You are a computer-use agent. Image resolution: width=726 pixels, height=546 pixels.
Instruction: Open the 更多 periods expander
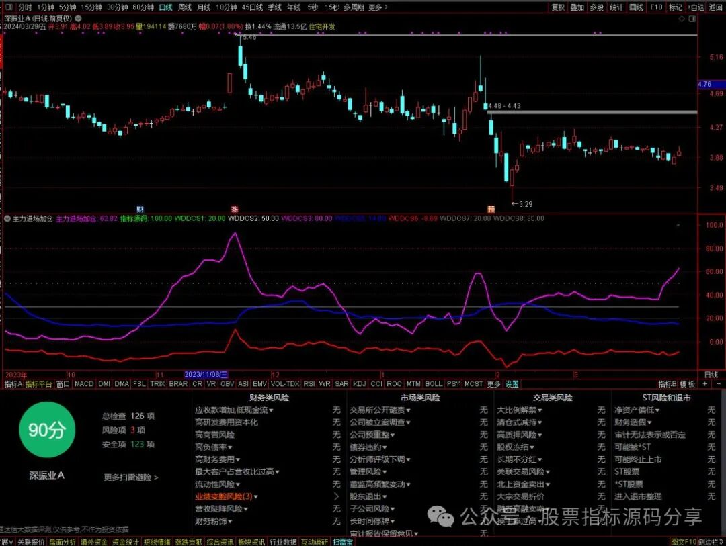click(x=378, y=7)
